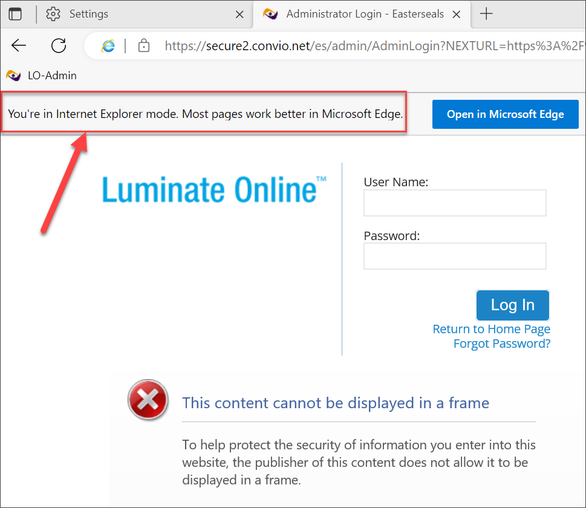Screen dimensions: 586x508
Task: Open the LO-Admin bookmark
Action: [x=42, y=76]
